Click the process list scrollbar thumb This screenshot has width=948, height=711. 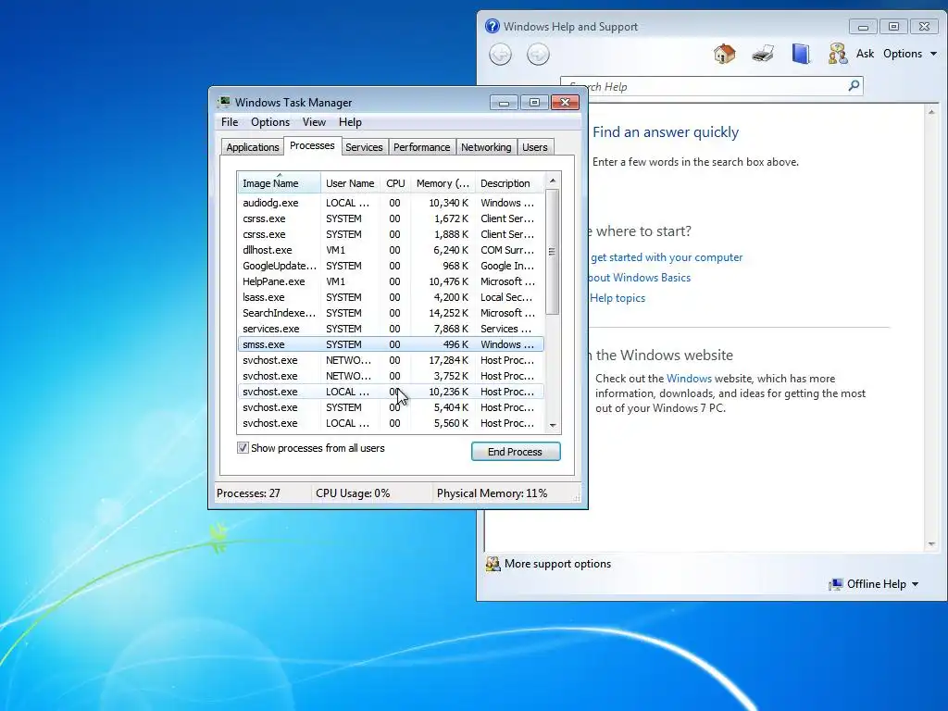point(552,252)
